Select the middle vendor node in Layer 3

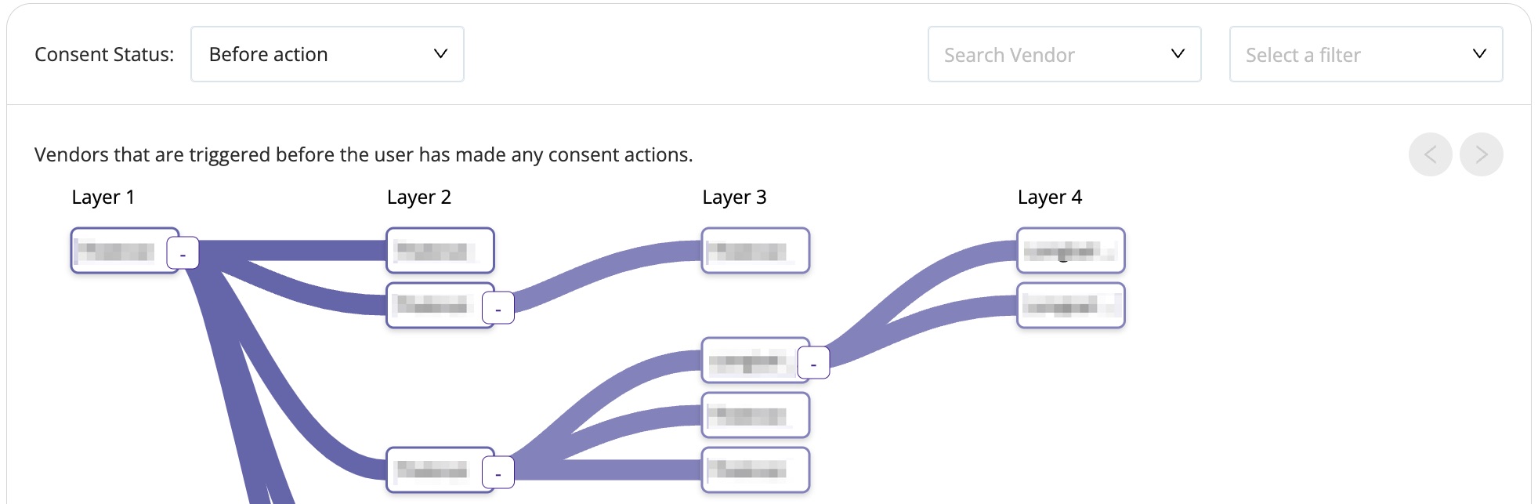point(755,416)
